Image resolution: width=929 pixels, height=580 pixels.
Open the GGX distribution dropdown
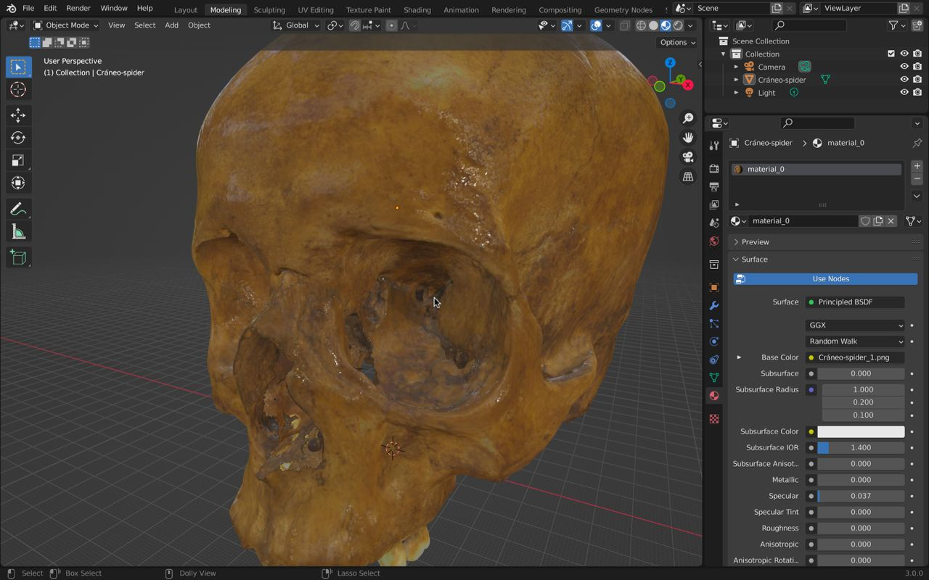[x=855, y=326]
